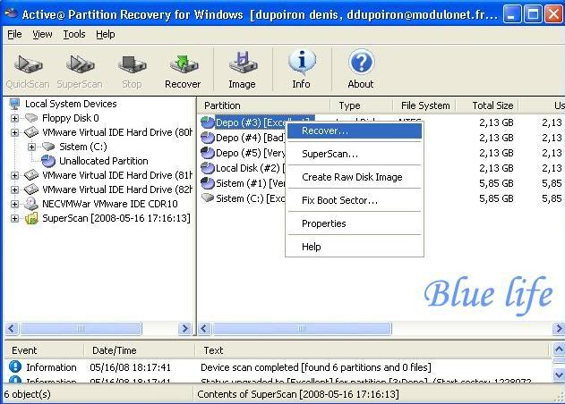
Task: Click the Unallocated Partition pie icon
Action: coord(48,161)
